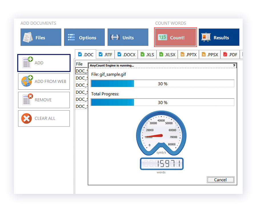
Task: Open the Options section
Action: coord(84,37)
